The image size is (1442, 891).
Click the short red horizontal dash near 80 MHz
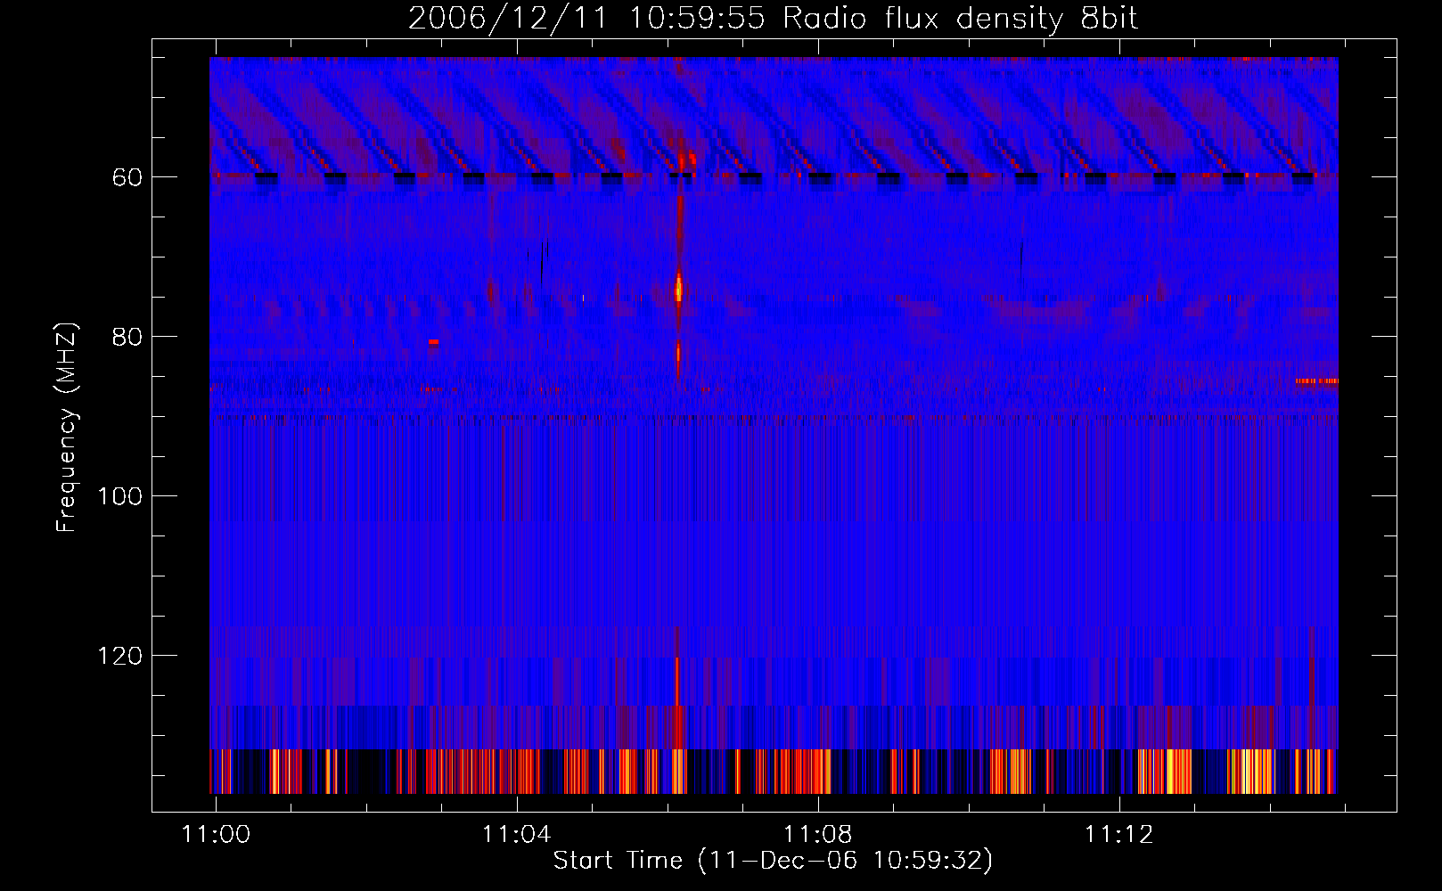tap(433, 341)
